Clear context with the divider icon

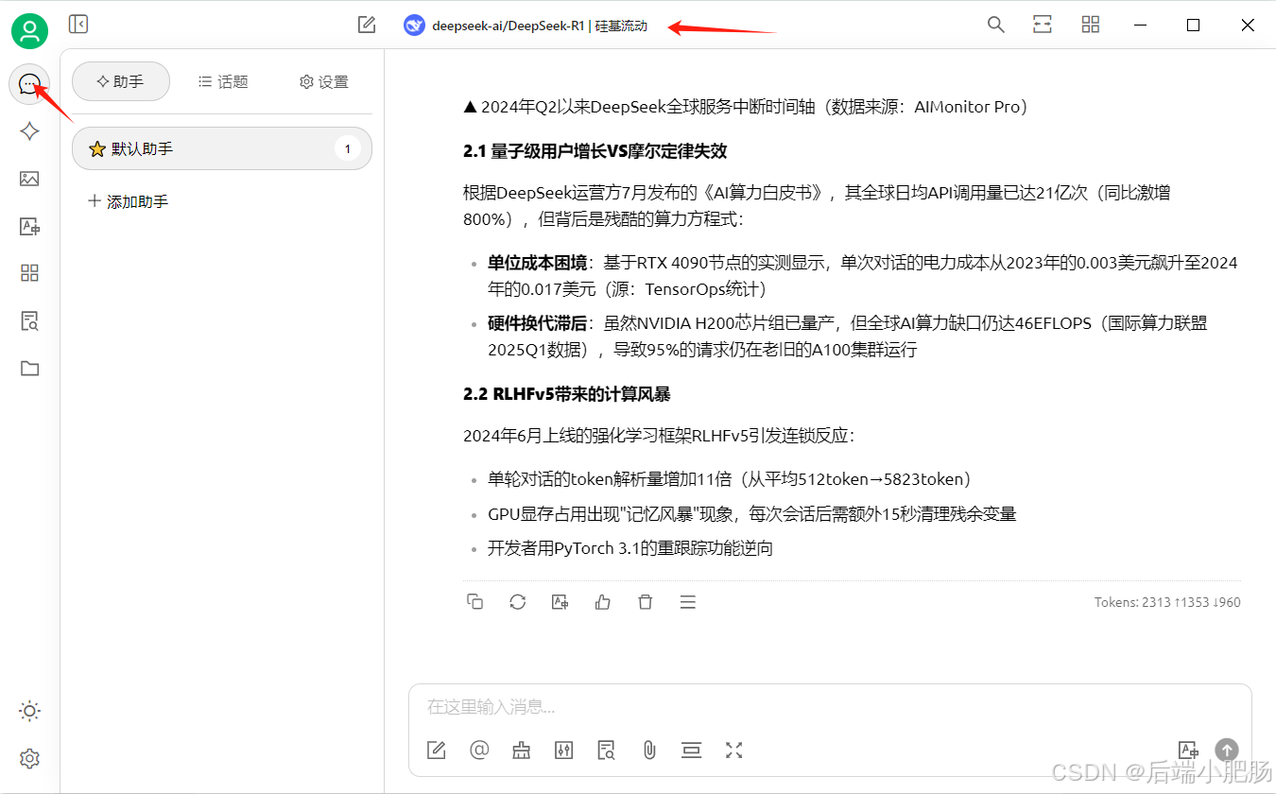point(692,751)
